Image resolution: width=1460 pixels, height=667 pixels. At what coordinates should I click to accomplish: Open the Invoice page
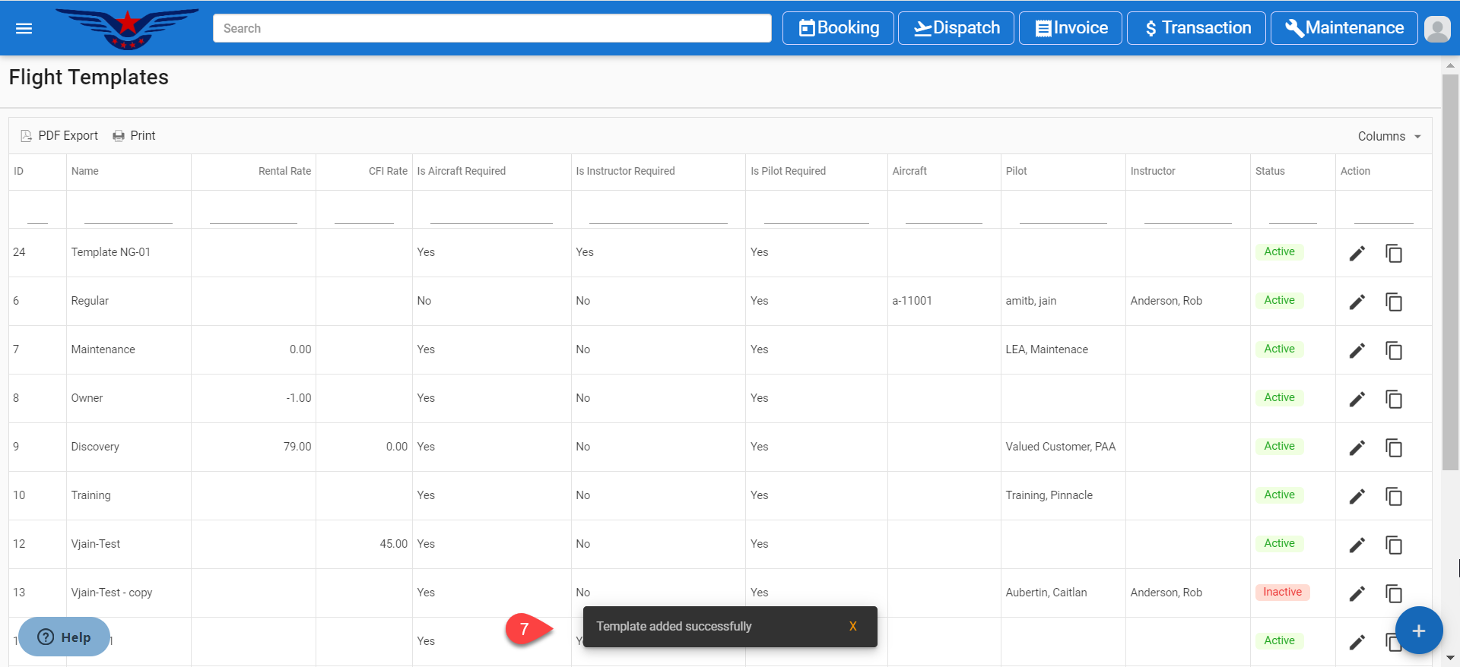tap(1070, 28)
